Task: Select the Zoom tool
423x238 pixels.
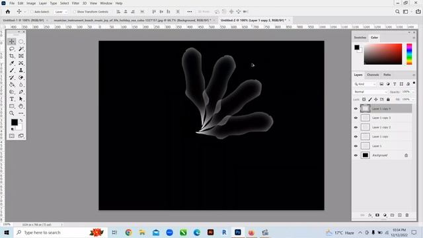Action: tap(12, 113)
